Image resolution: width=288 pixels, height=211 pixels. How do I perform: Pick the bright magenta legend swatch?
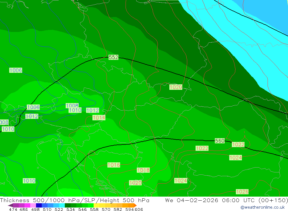click(27, 206)
